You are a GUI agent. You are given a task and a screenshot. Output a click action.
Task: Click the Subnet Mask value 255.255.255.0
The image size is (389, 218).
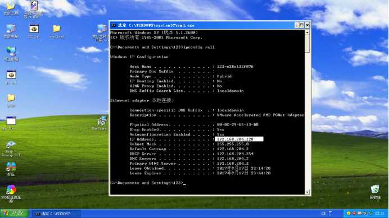(x=233, y=144)
